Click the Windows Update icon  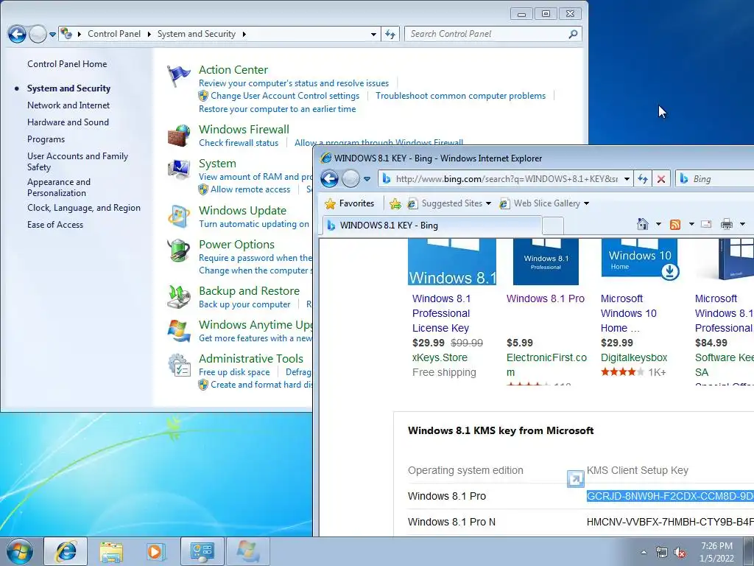(179, 217)
